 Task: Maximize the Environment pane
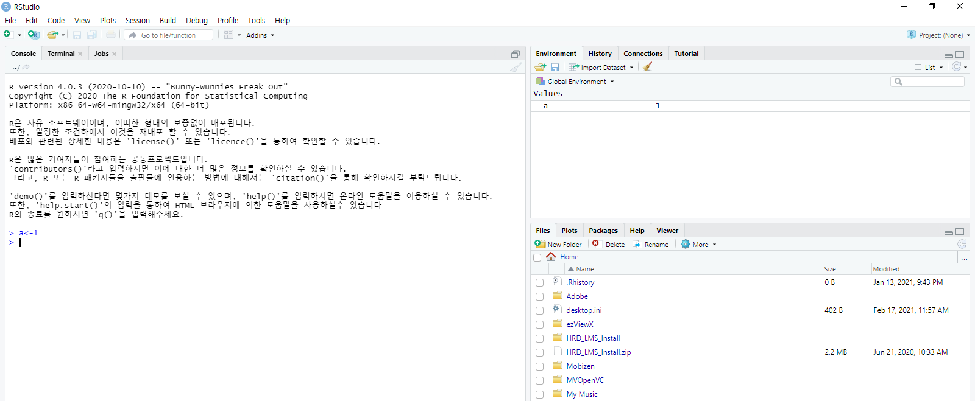960,54
